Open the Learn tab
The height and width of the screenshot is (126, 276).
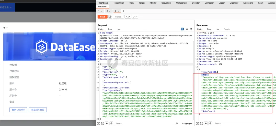[x=261, y=3]
